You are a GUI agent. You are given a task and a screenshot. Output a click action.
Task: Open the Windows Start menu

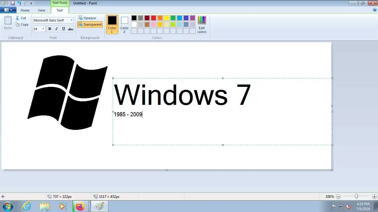coord(8,206)
